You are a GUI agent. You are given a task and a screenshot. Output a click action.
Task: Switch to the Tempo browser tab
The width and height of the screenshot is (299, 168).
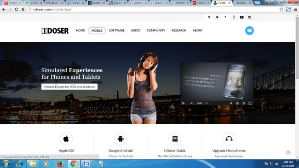pyautogui.click(x=12, y=3)
